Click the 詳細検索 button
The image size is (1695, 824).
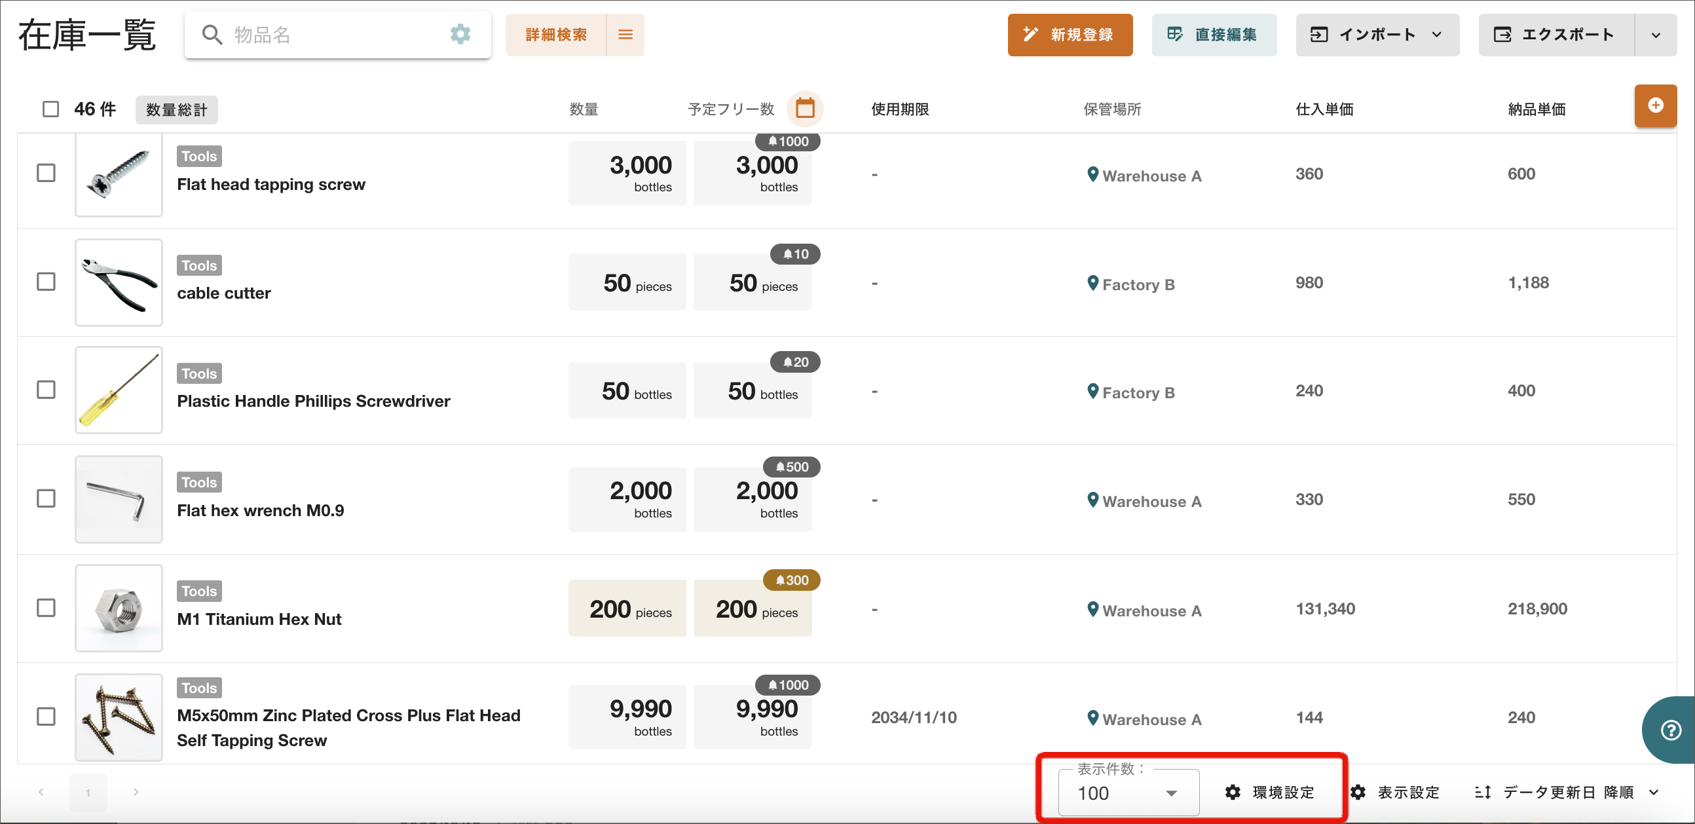(556, 34)
